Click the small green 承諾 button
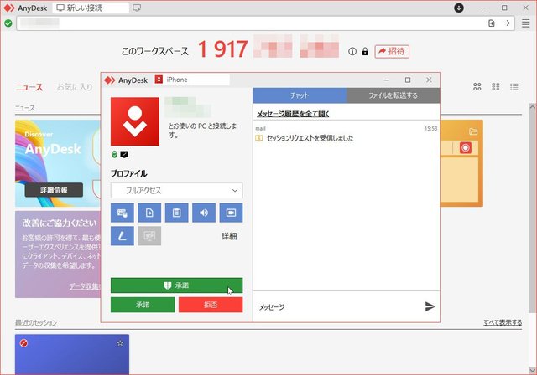Viewport: 537px width, 375px height. point(143,305)
